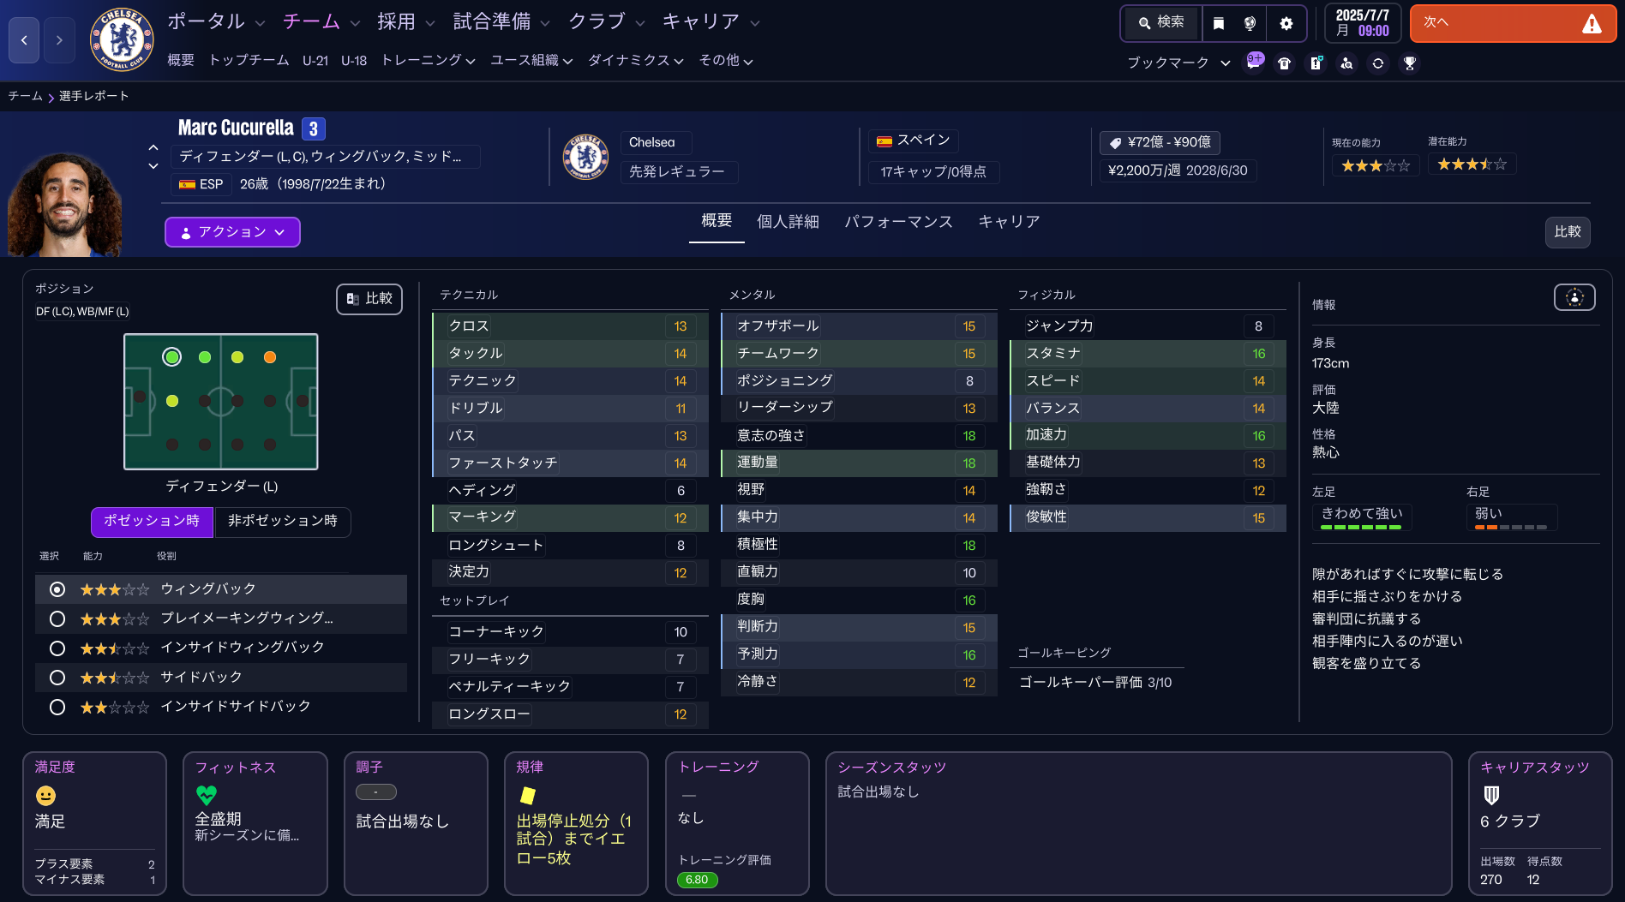
Task: Select the ウィングバック role radio button
Action: (57, 589)
